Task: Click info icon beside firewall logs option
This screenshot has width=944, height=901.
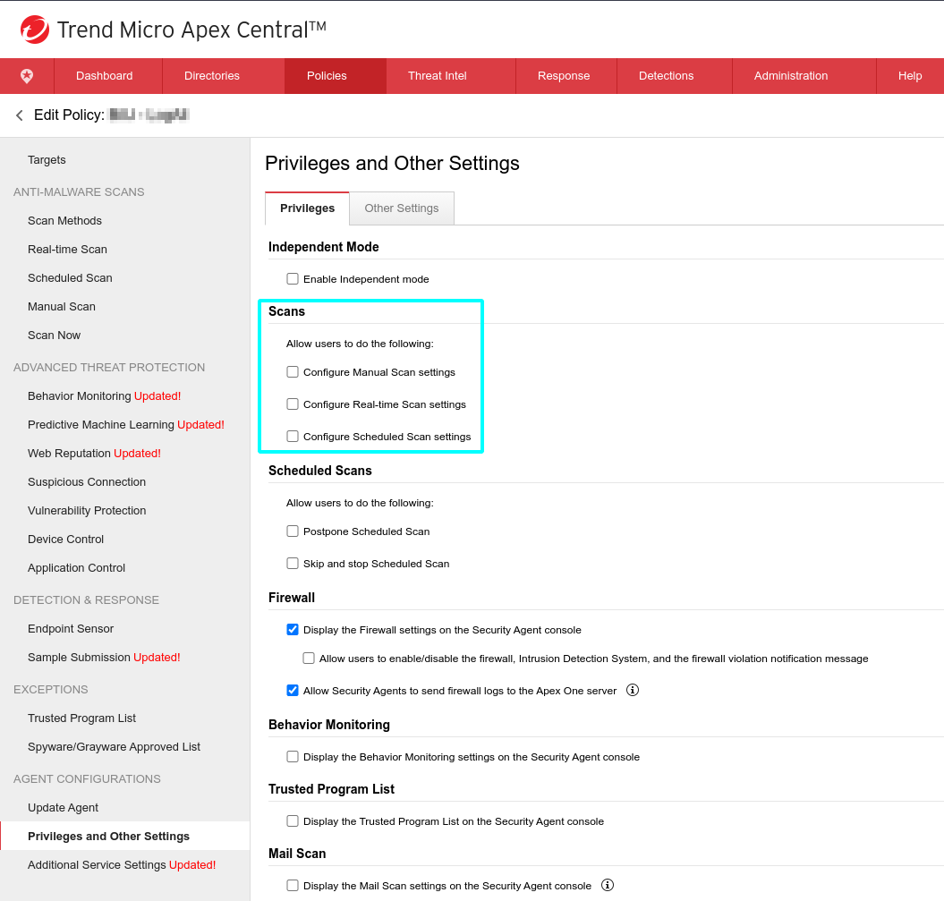Action: (x=632, y=691)
